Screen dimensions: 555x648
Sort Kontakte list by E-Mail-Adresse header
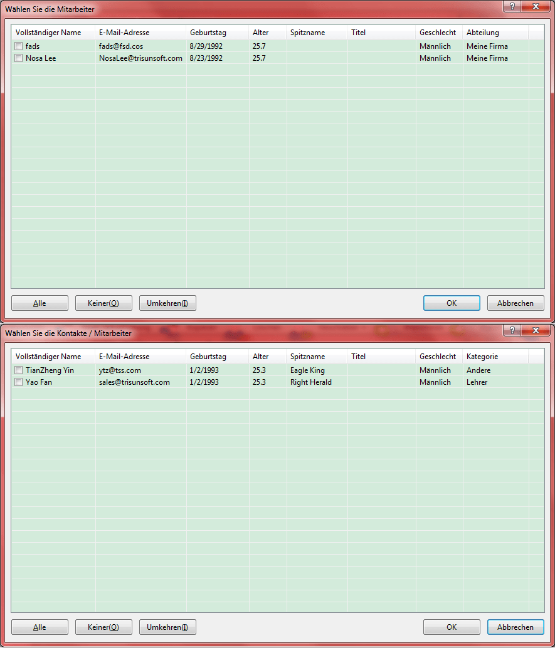[140, 356]
